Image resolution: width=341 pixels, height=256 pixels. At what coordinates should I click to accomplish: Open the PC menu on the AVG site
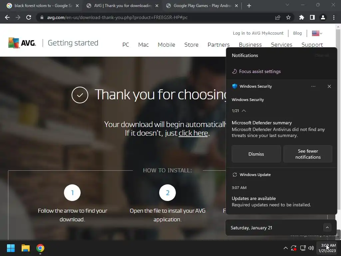(126, 45)
